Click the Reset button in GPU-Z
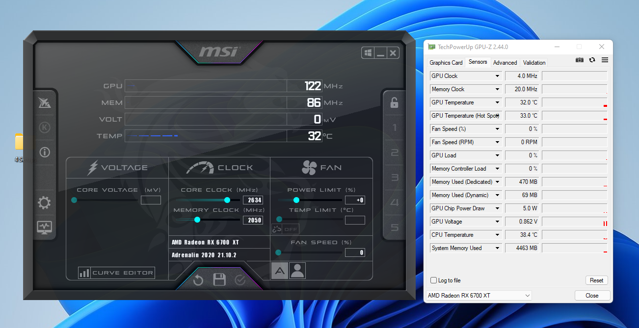Screen dimensions: 639x328 pyautogui.click(x=596, y=280)
